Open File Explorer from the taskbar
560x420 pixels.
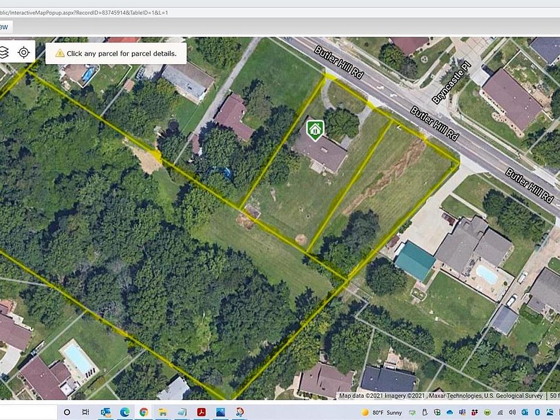coord(163,412)
